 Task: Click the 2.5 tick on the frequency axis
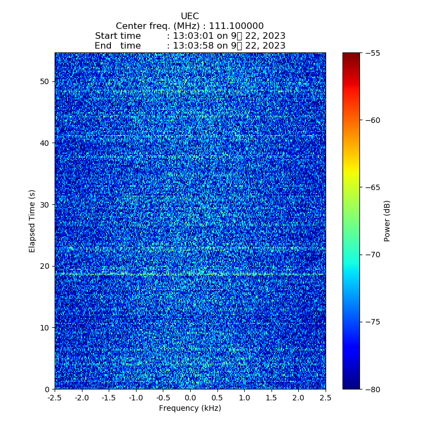click(x=326, y=398)
